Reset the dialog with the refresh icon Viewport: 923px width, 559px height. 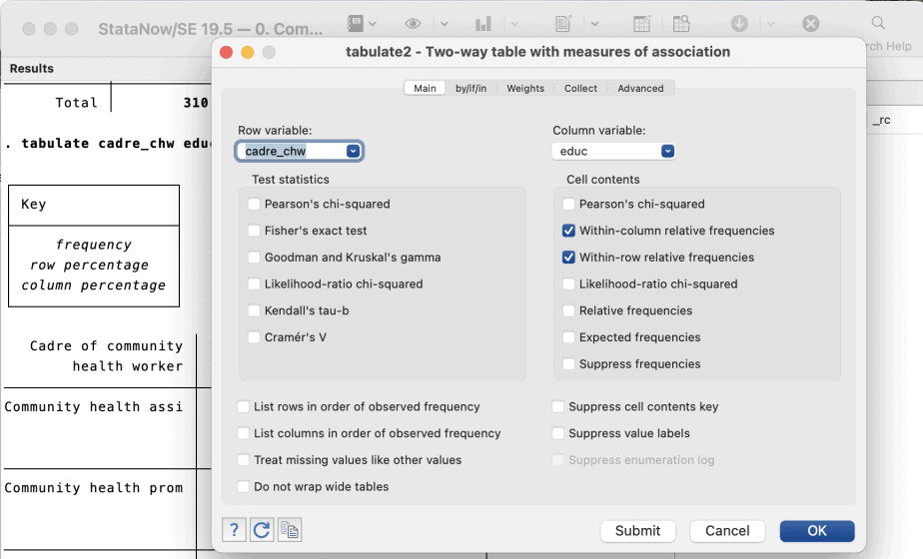[262, 530]
